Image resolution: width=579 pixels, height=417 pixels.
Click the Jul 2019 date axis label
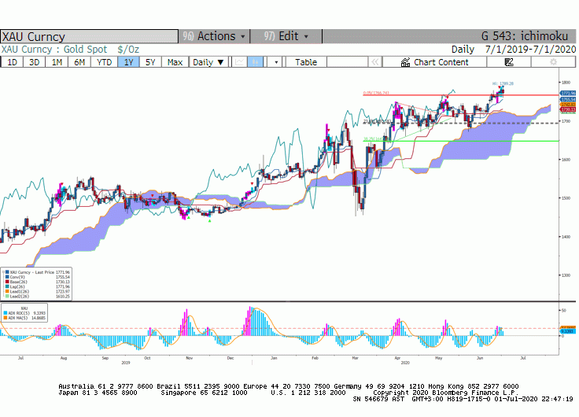20,358
